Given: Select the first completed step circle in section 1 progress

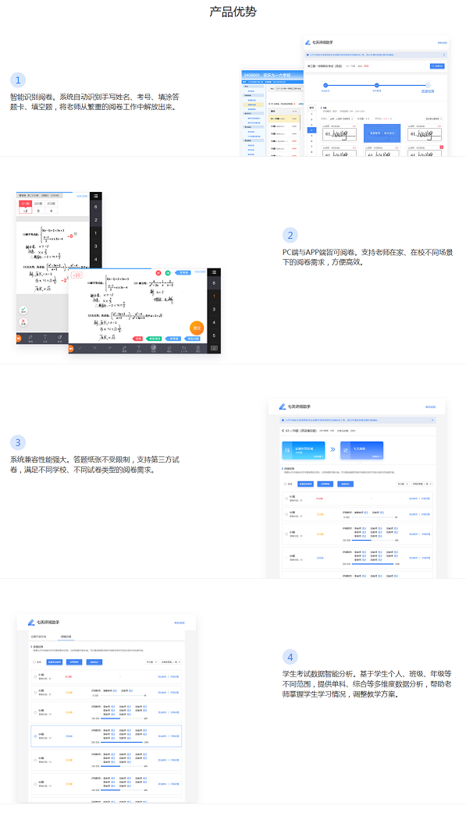Looking at the screenshot, I should coord(325,85).
